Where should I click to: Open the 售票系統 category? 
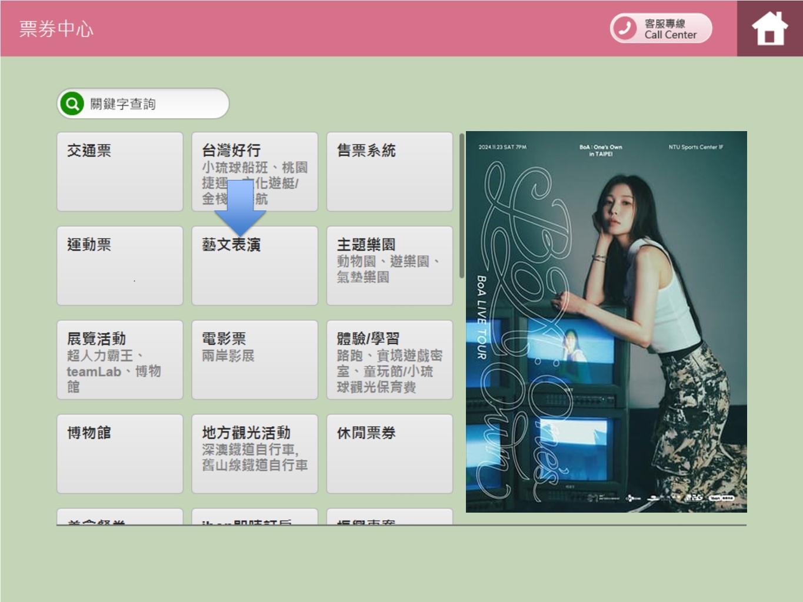(389, 172)
